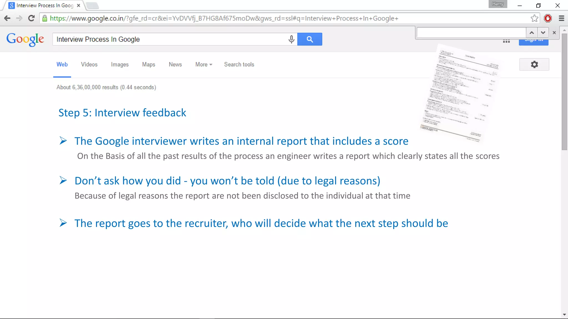Viewport: 568px width, 319px height.
Task: Restore down the Chrome window
Action: [x=538, y=5]
